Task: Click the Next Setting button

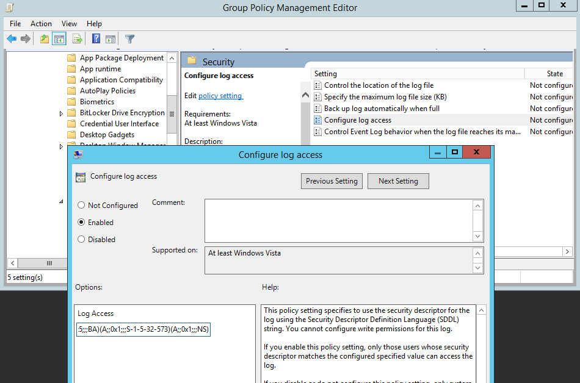Action: point(399,181)
